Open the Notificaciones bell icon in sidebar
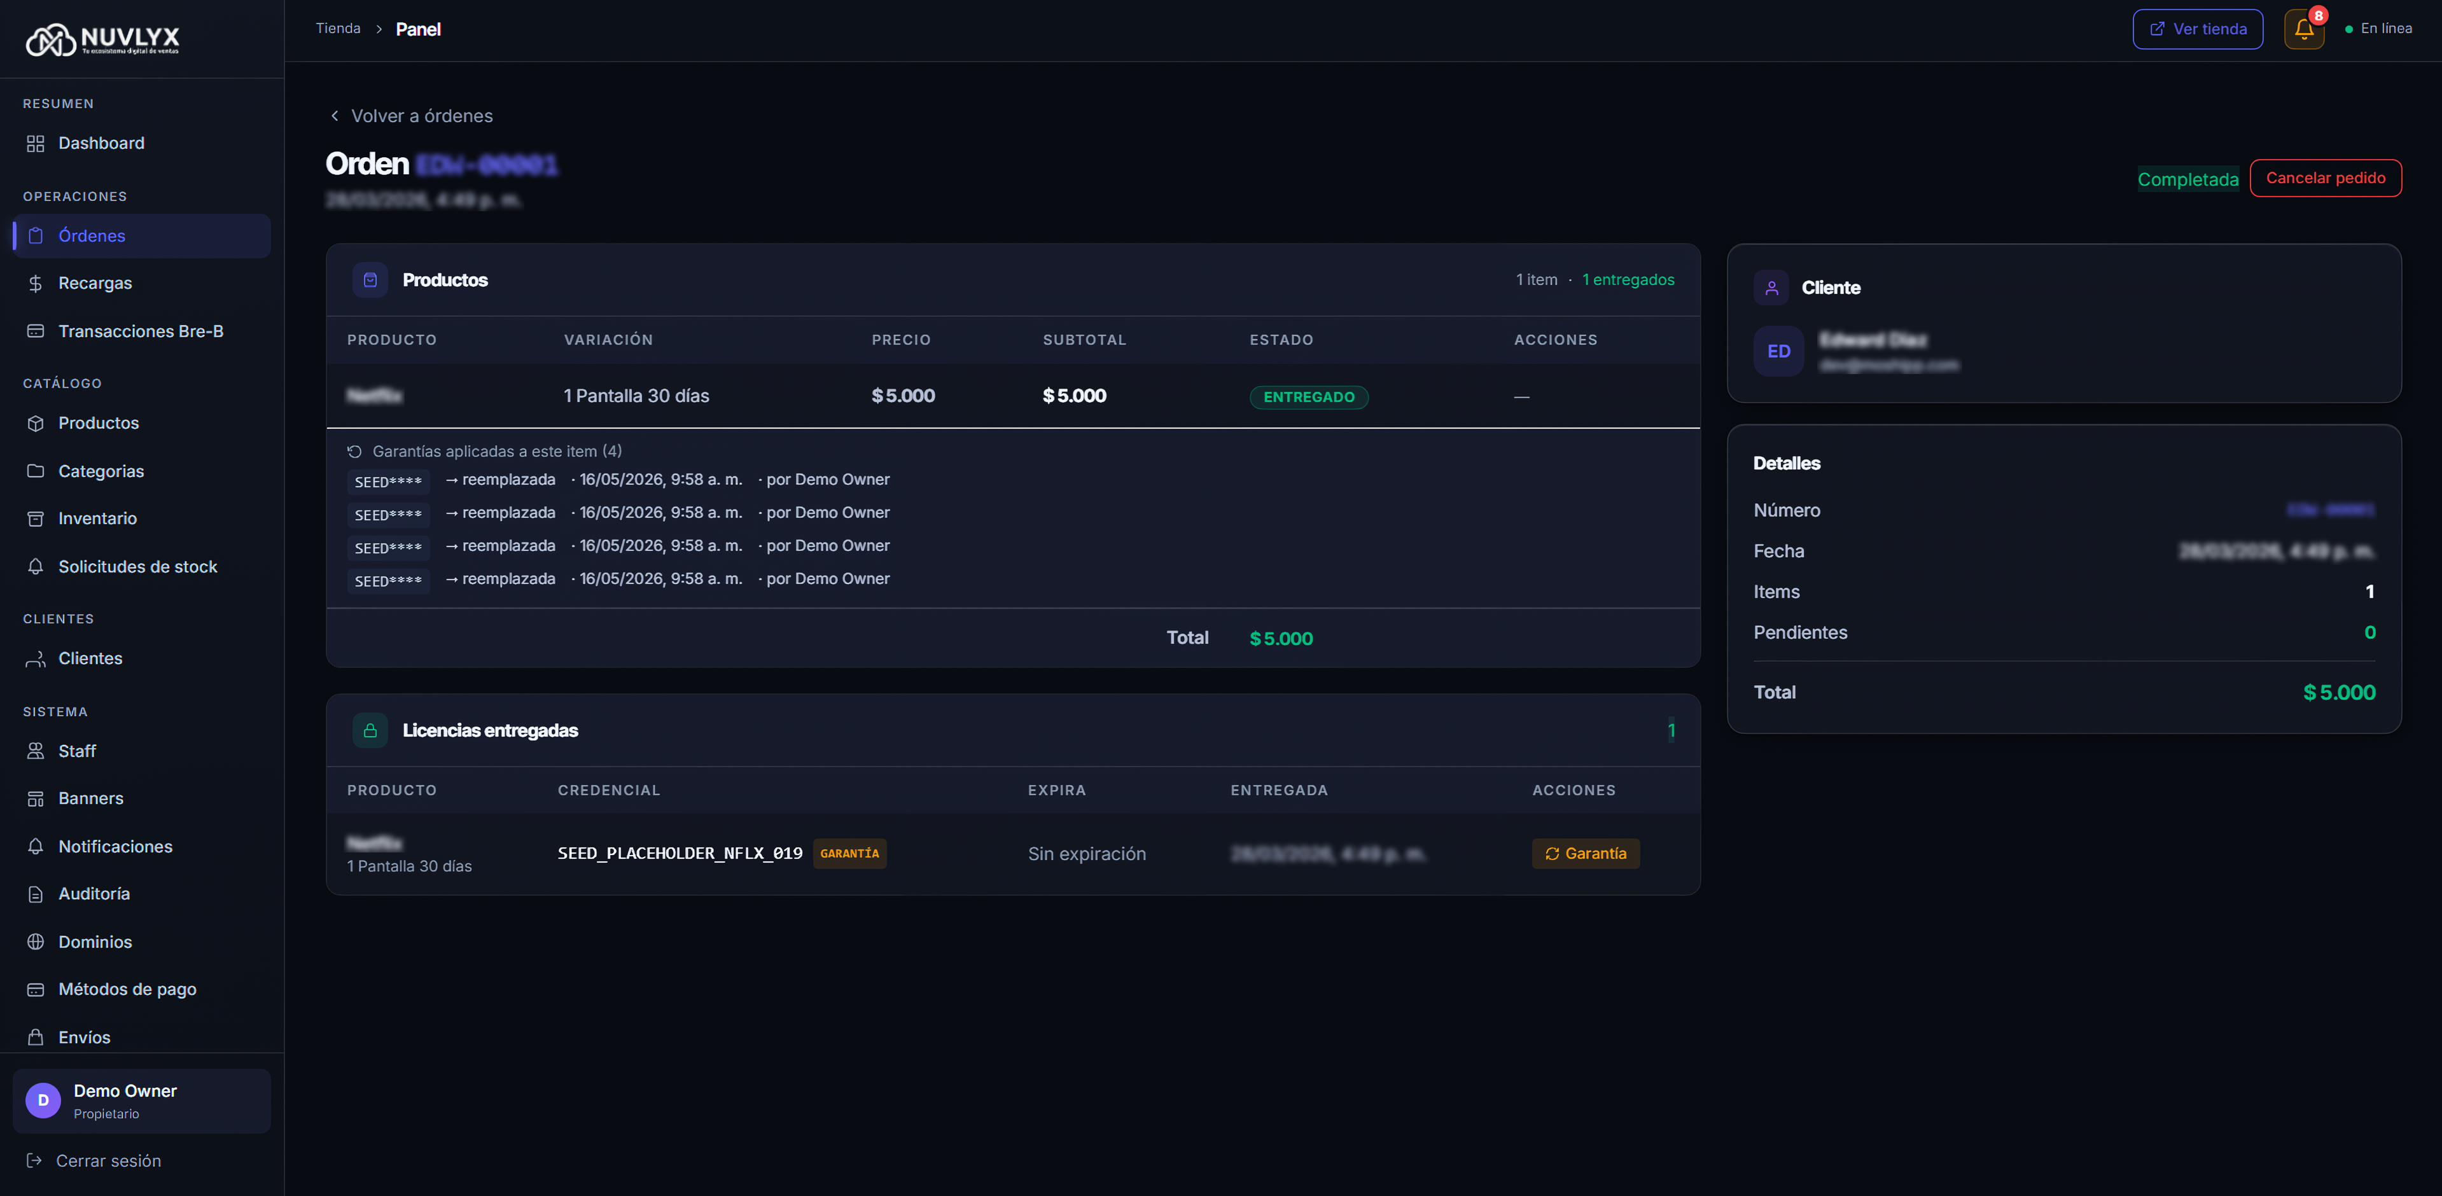2442x1196 pixels. [35, 846]
